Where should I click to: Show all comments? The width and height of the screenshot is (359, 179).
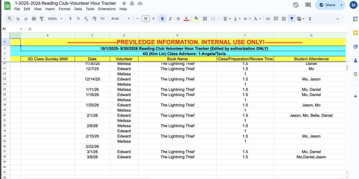click(x=308, y=5)
